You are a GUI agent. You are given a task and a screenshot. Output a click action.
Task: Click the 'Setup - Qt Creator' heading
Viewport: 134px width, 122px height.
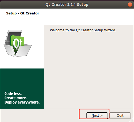pos(23,13)
